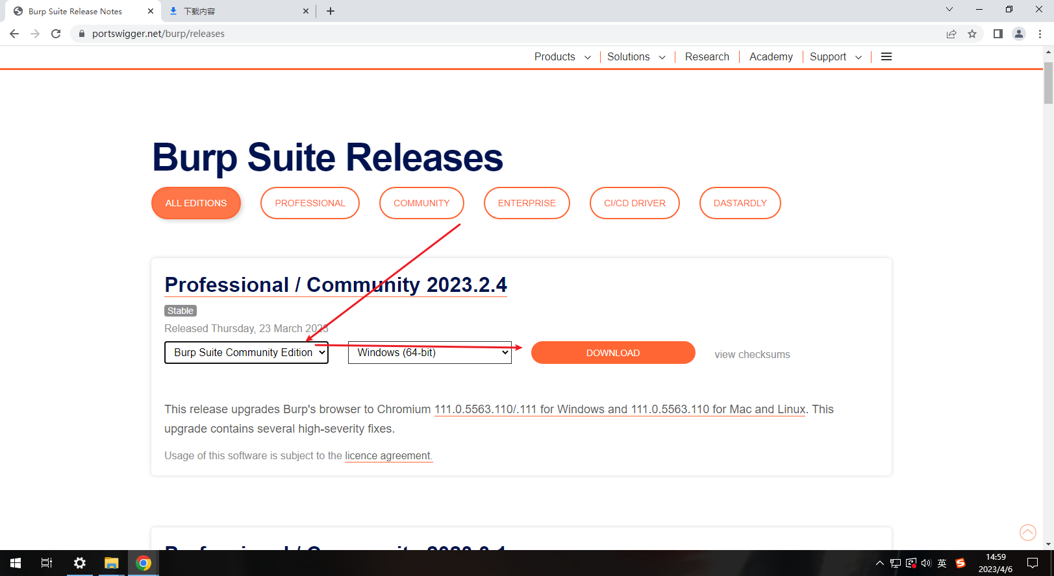Share this page via the share icon
Viewport: 1054px width, 576px height.
(x=951, y=34)
